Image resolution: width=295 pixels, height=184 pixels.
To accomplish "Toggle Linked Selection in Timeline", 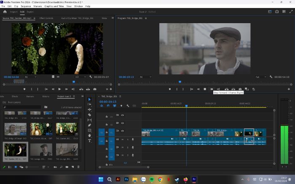I will 115,106.
